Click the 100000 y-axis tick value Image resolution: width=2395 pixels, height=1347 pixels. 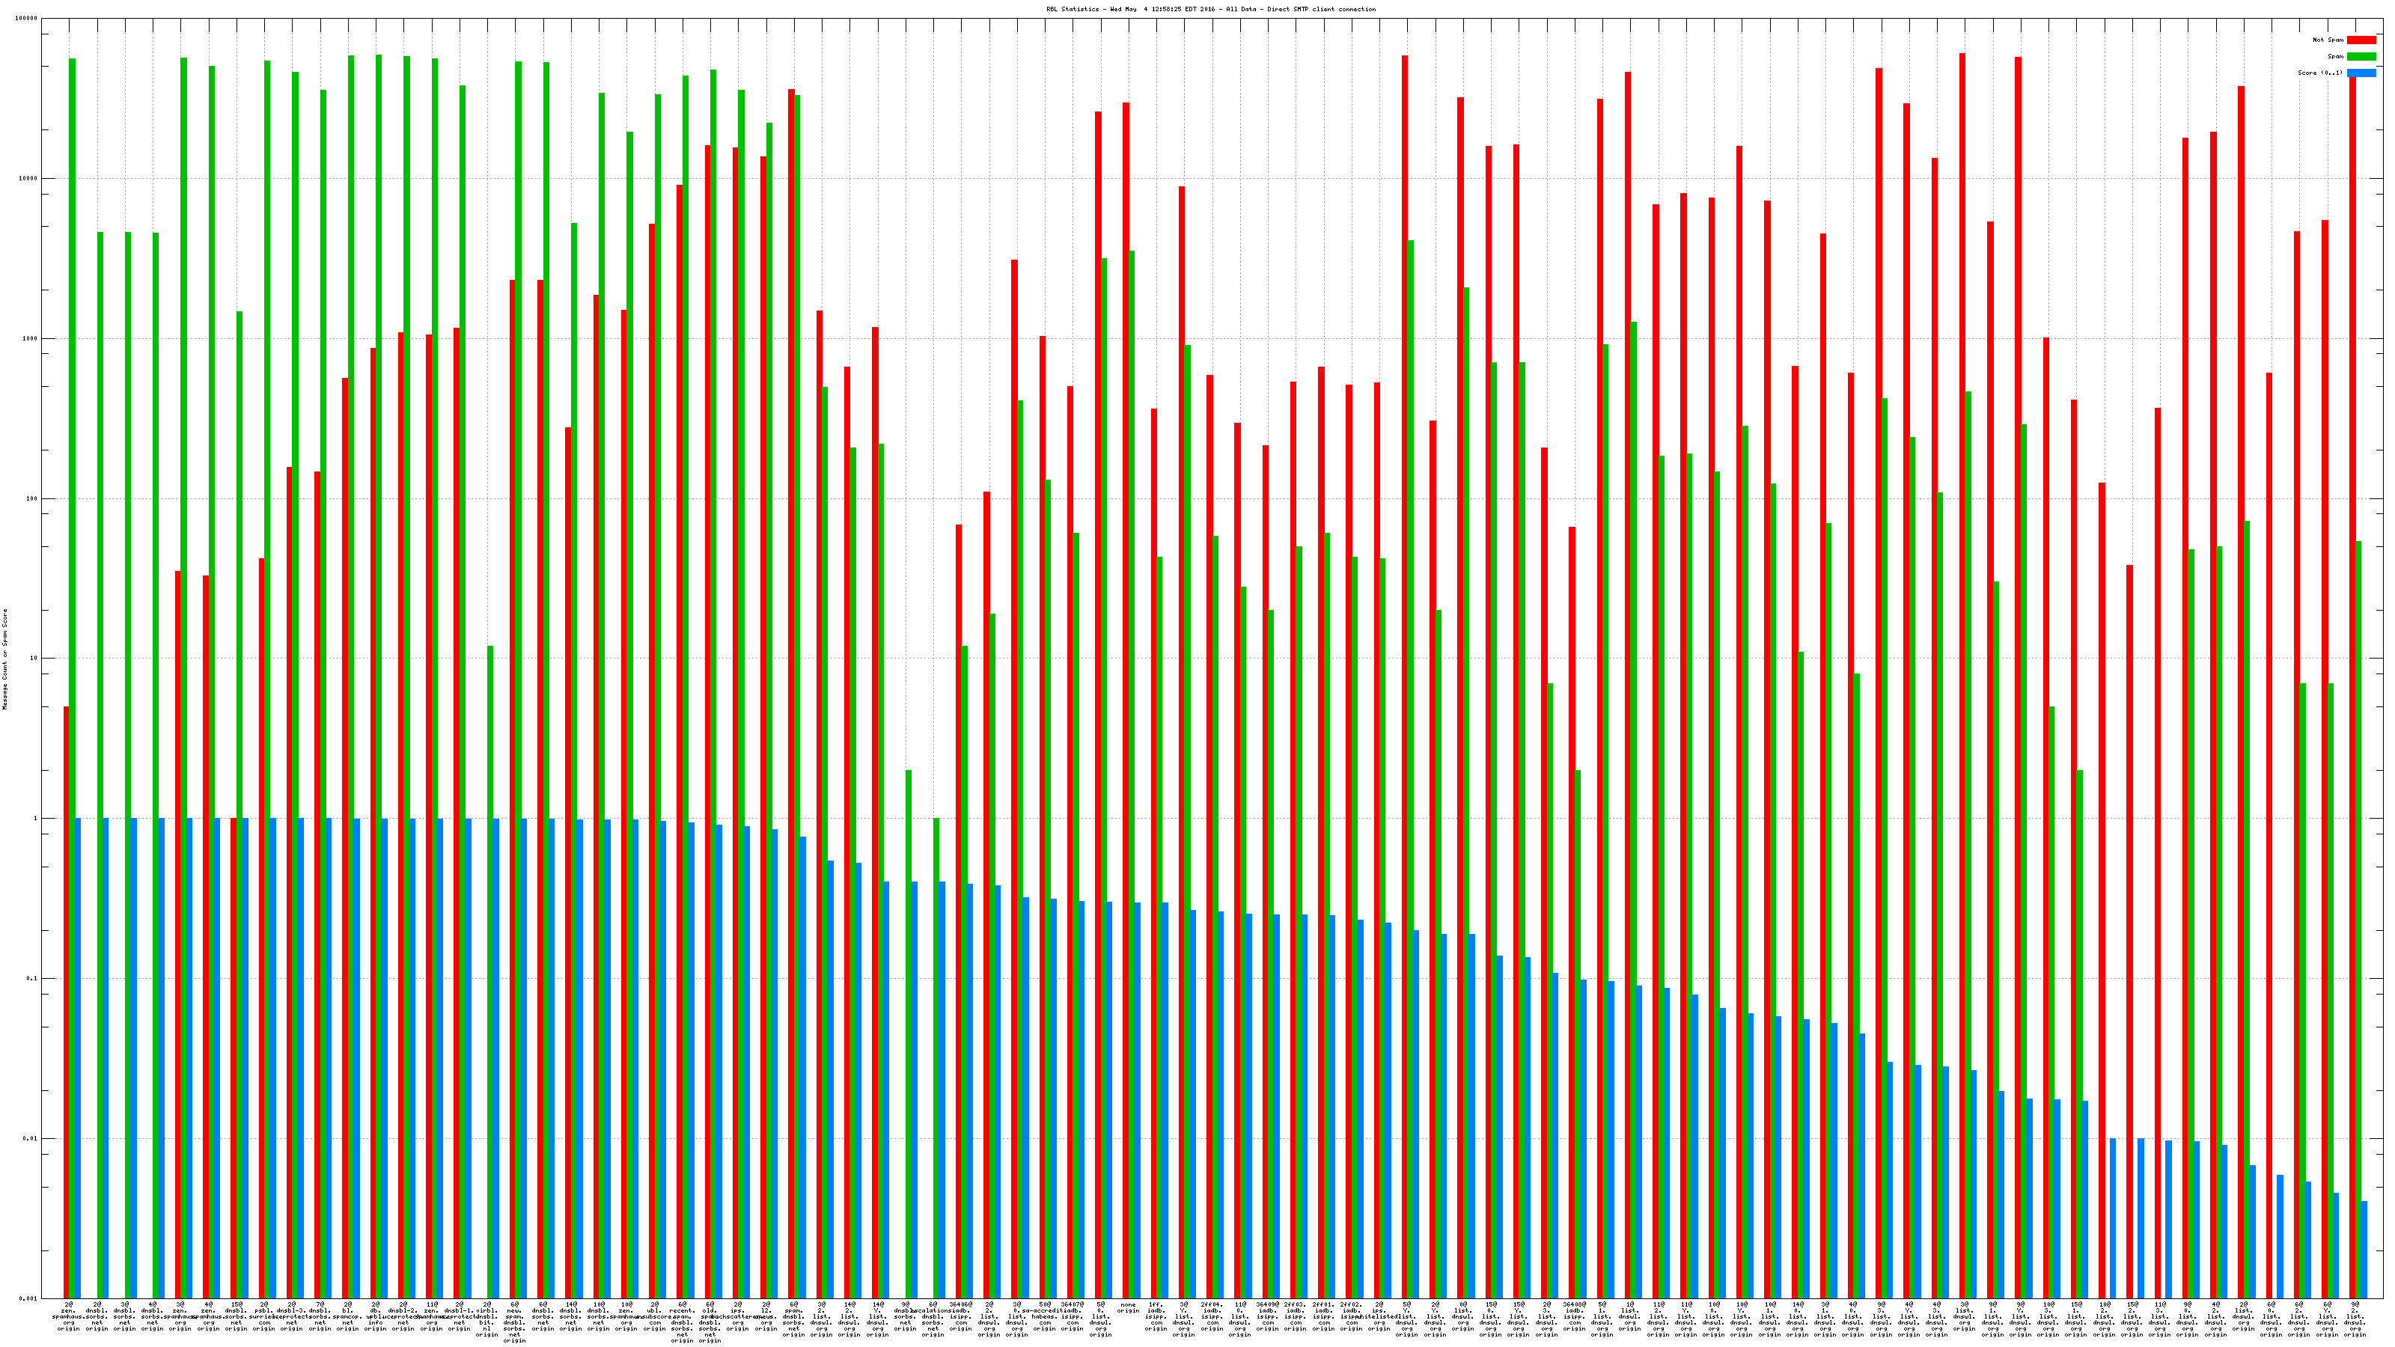click(27, 19)
